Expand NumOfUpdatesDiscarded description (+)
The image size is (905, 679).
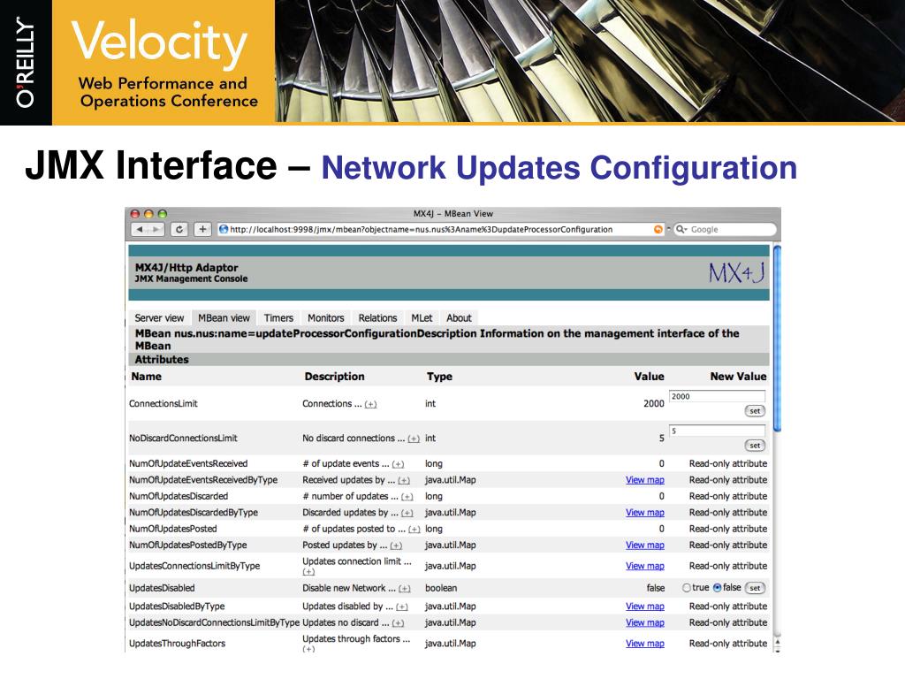click(407, 497)
